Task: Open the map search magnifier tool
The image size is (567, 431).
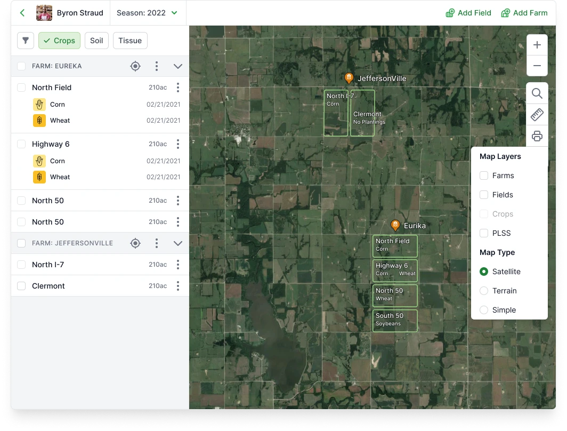Action: [537, 94]
